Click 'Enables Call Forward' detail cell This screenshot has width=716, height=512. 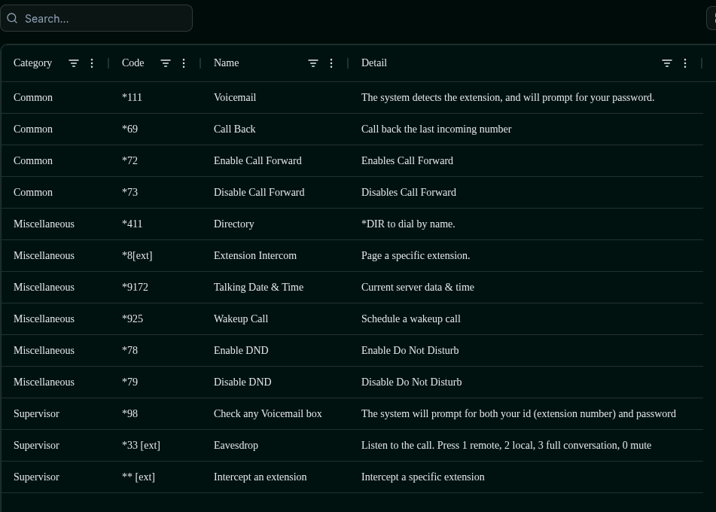coord(407,160)
